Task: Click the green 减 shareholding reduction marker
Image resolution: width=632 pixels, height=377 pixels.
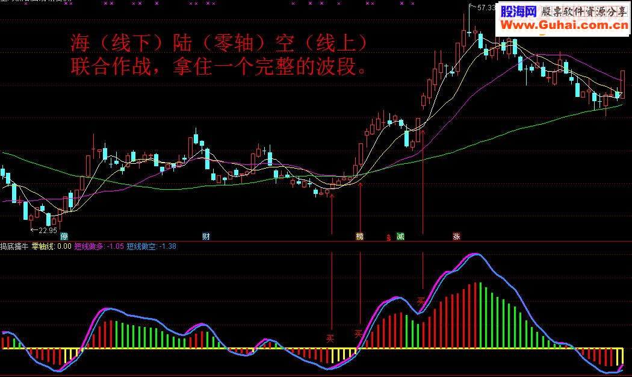Action: point(400,237)
